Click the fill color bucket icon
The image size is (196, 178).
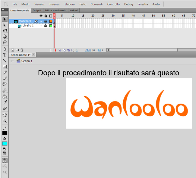5,139
